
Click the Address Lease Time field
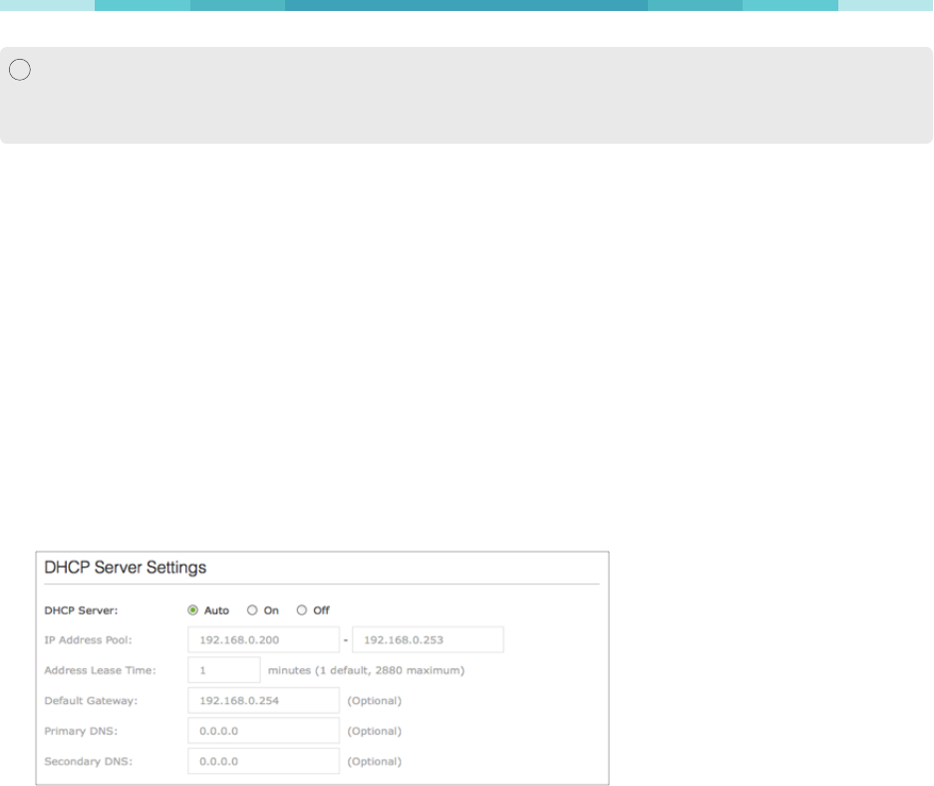click(224, 670)
